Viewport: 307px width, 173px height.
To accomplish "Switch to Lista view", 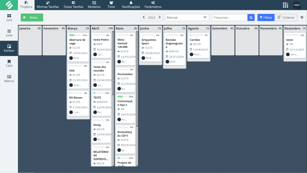I will coord(9,33).
